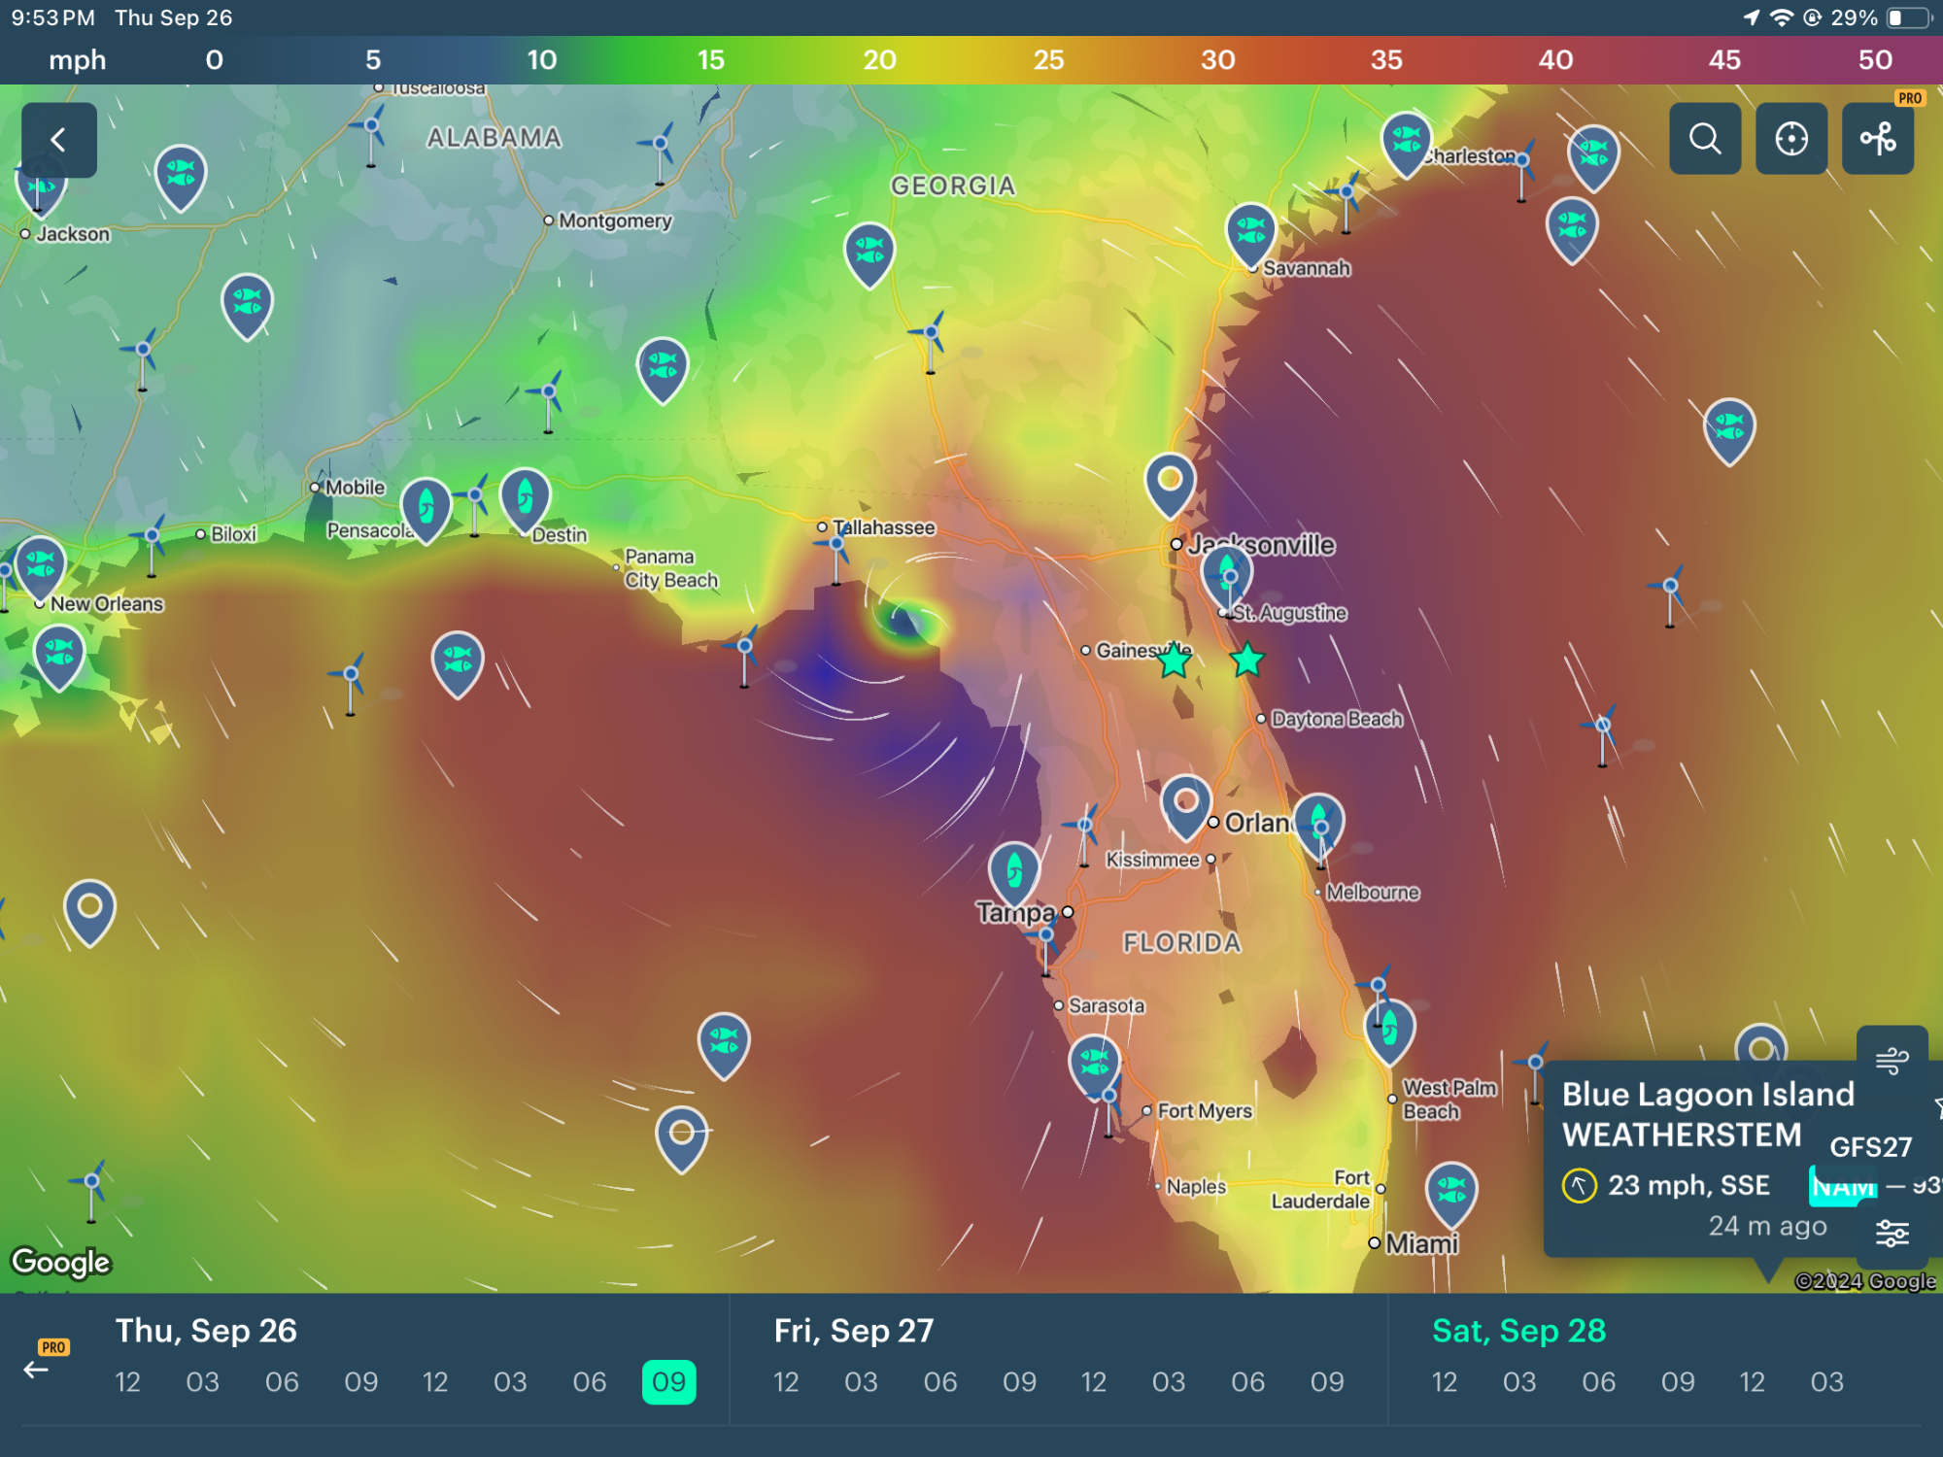Tap wind turbine station near Tallahassee

(x=836, y=556)
